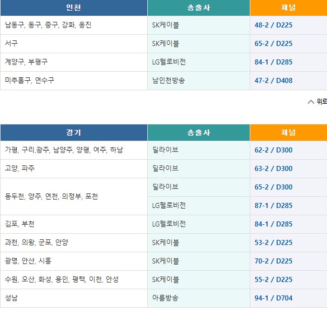Select the 수원, 오산, 화성, 용인 region cell
The image size is (327, 310).
[x=74, y=280]
